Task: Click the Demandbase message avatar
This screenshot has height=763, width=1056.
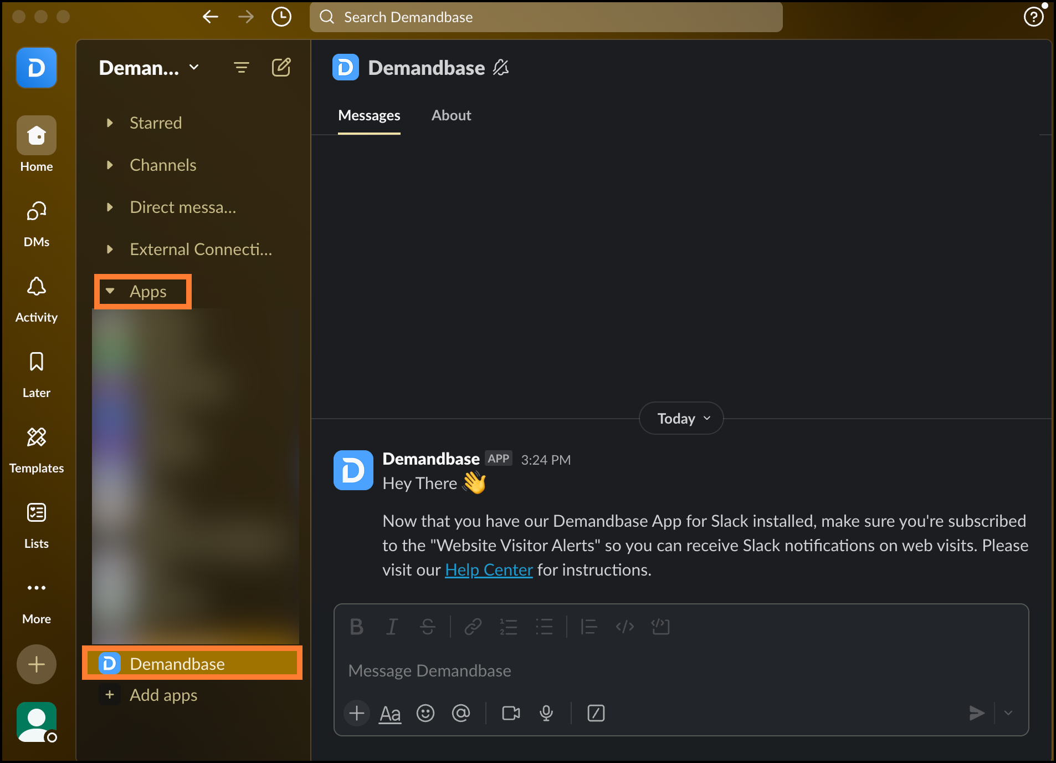Action: point(353,470)
